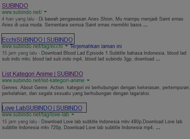The image size is (190, 139).
Task: Expand dropdown arrow next to www.subindo.net/
Action: coord(45,12)
